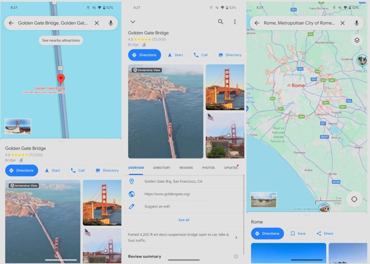Open the map layers icon on the Rome map
This screenshot has width=370, height=264.
coord(357,41)
